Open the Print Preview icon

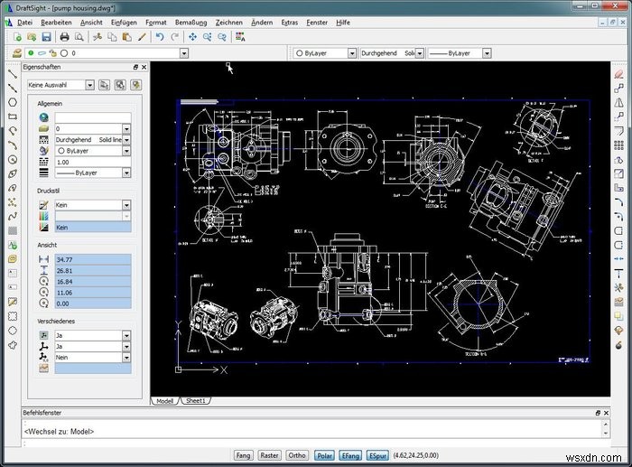tap(79, 37)
